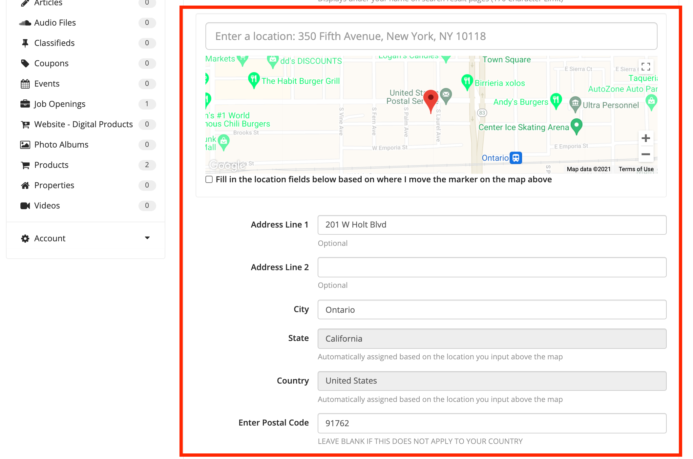This screenshot has width=693, height=459.
Task: Open Photo Albums in sidebar
Action: [x=61, y=145]
